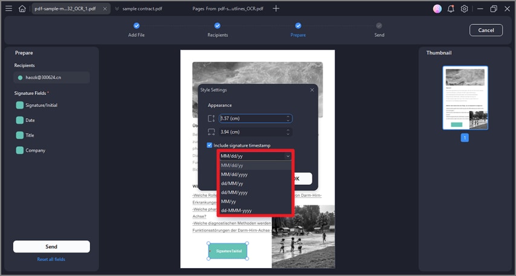Image resolution: width=516 pixels, height=276 pixels.
Task: Pick the Date field
Action: coord(25,120)
